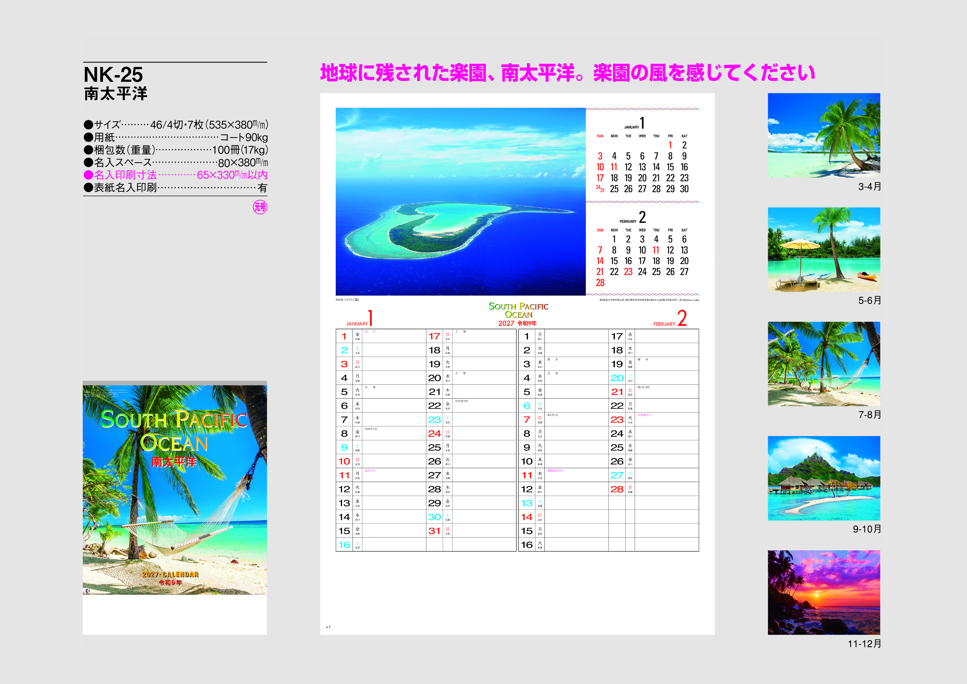Click the pink 元号 circle badge
This screenshot has height=684, width=967.
[x=260, y=207]
